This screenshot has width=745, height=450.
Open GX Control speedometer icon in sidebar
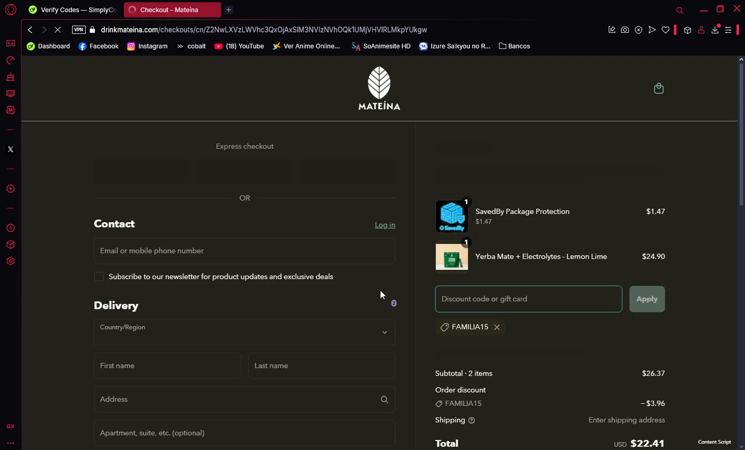pos(10,61)
